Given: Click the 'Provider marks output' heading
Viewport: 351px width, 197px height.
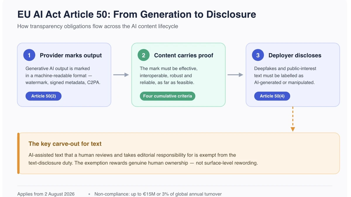Looking at the screenshot, I should click(x=71, y=55).
